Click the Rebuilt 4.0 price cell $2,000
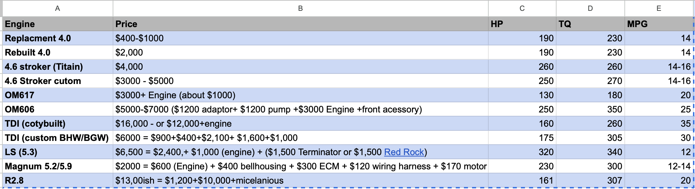Image resolution: width=695 pixels, height=189 pixels. pos(300,52)
